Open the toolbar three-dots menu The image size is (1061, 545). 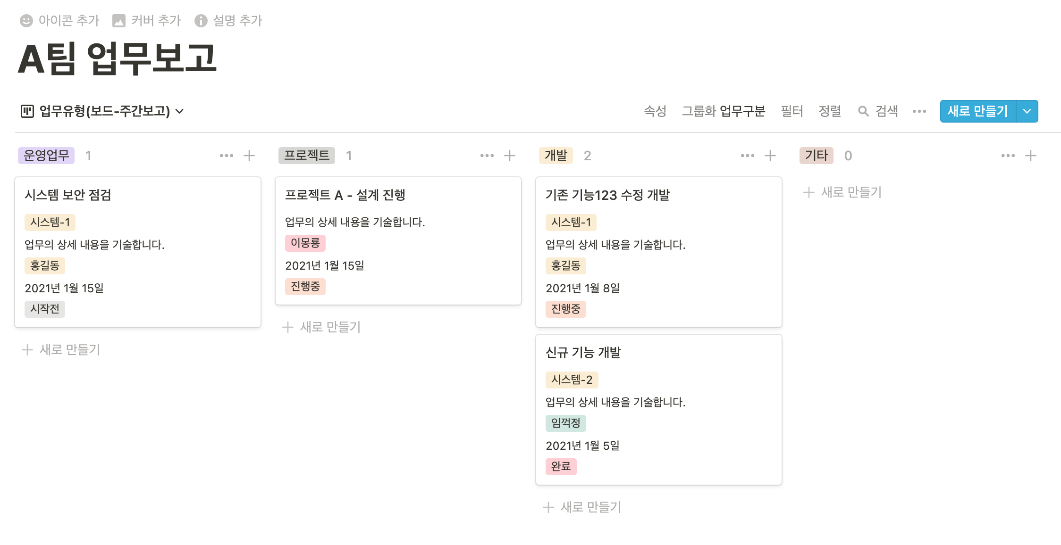click(919, 111)
